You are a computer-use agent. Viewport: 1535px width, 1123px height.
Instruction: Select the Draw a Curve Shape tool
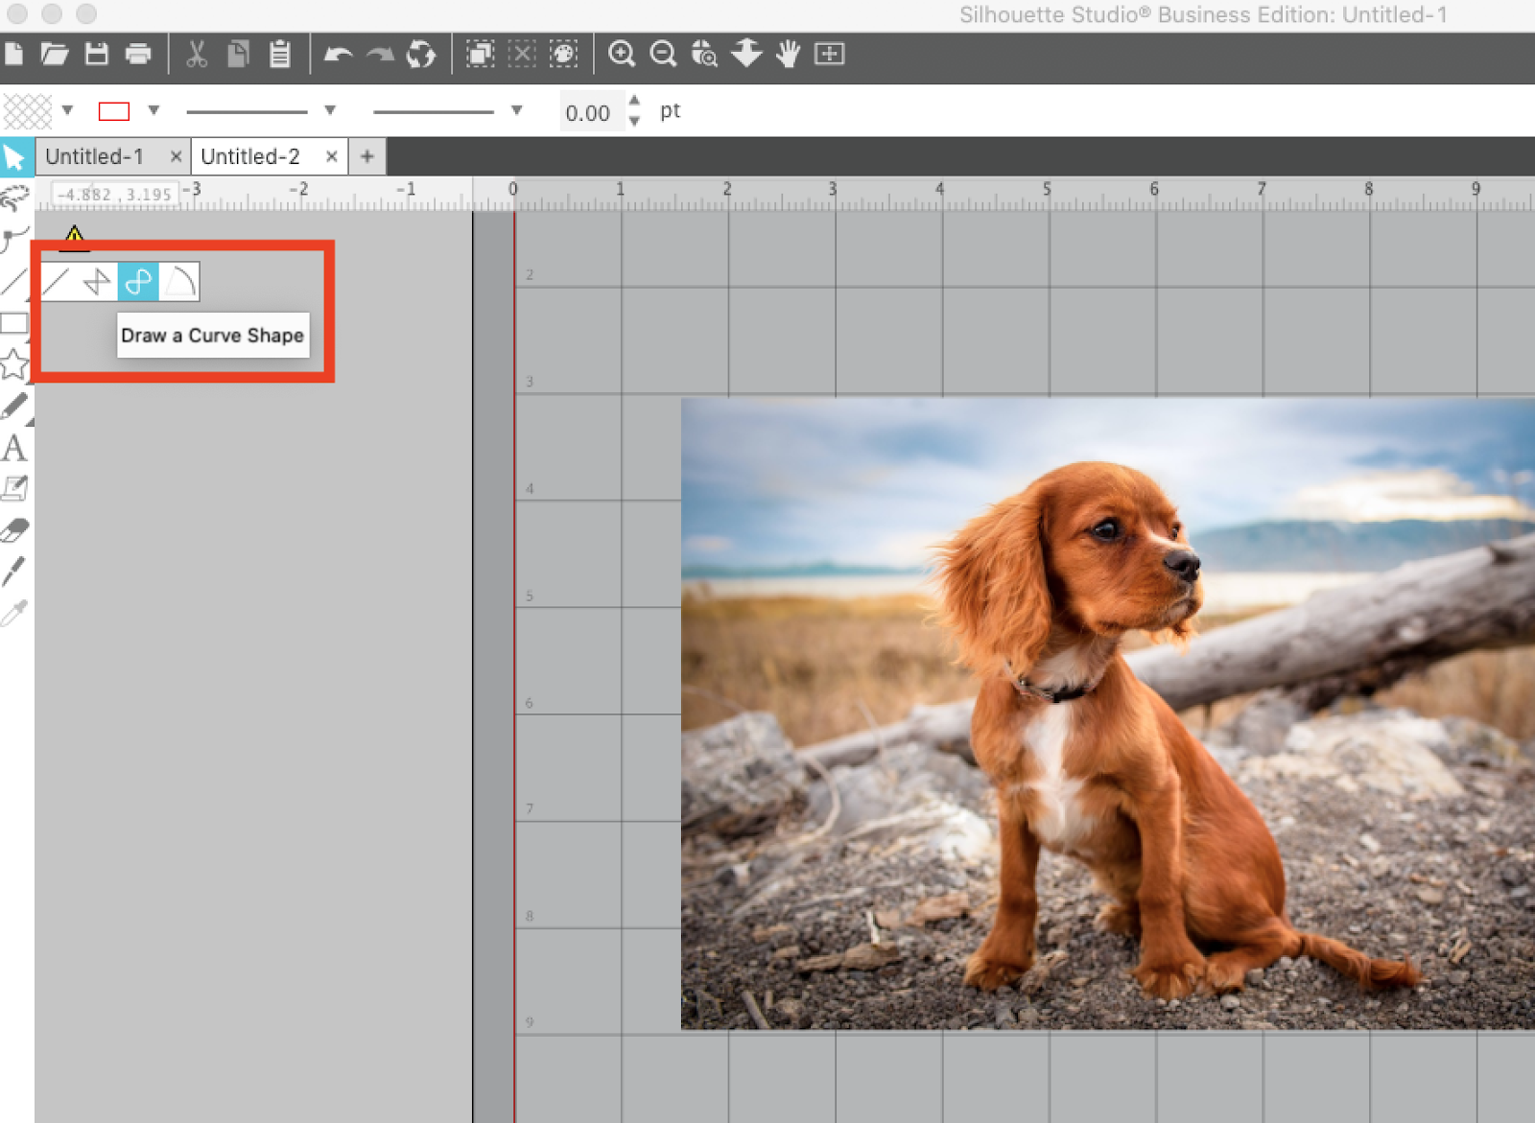point(137,281)
